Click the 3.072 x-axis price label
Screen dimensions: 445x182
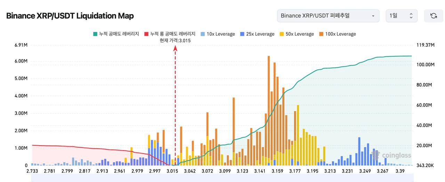(x=207, y=171)
